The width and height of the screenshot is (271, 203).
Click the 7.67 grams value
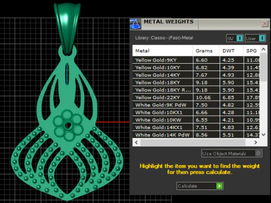point(202,75)
